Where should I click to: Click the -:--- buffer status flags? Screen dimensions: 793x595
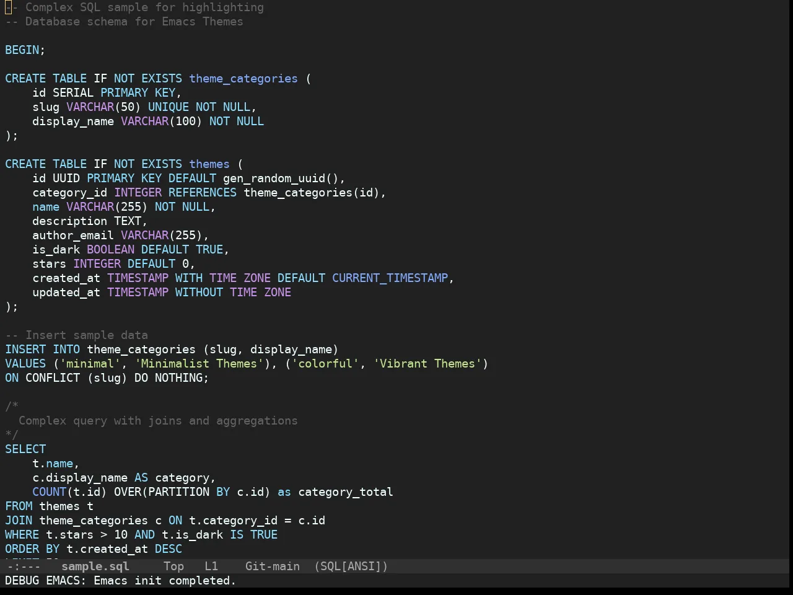[x=23, y=566]
